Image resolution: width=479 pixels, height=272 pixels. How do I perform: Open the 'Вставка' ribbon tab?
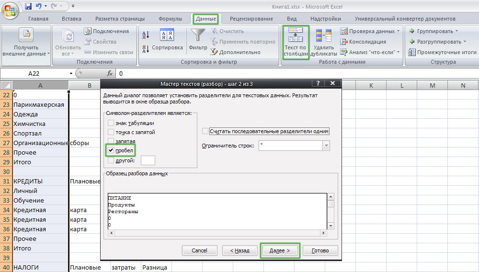(71, 19)
